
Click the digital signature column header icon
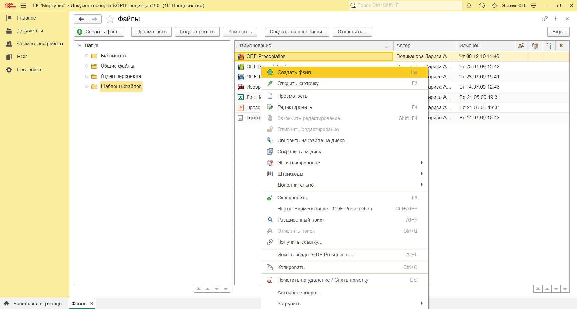tap(535, 46)
